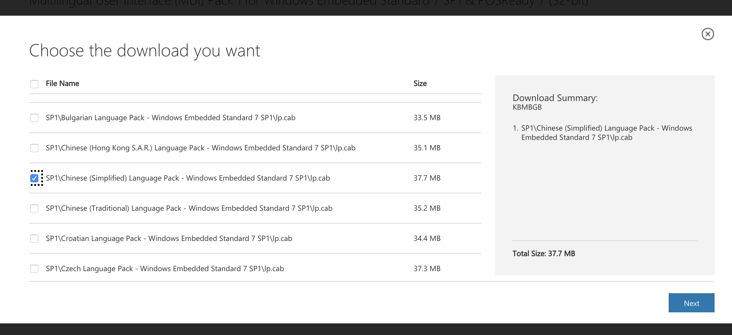Image resolution: width=732 pixels, height=335 pixels.
Task: Click the Next button
Action: click(x=691, y=303)
